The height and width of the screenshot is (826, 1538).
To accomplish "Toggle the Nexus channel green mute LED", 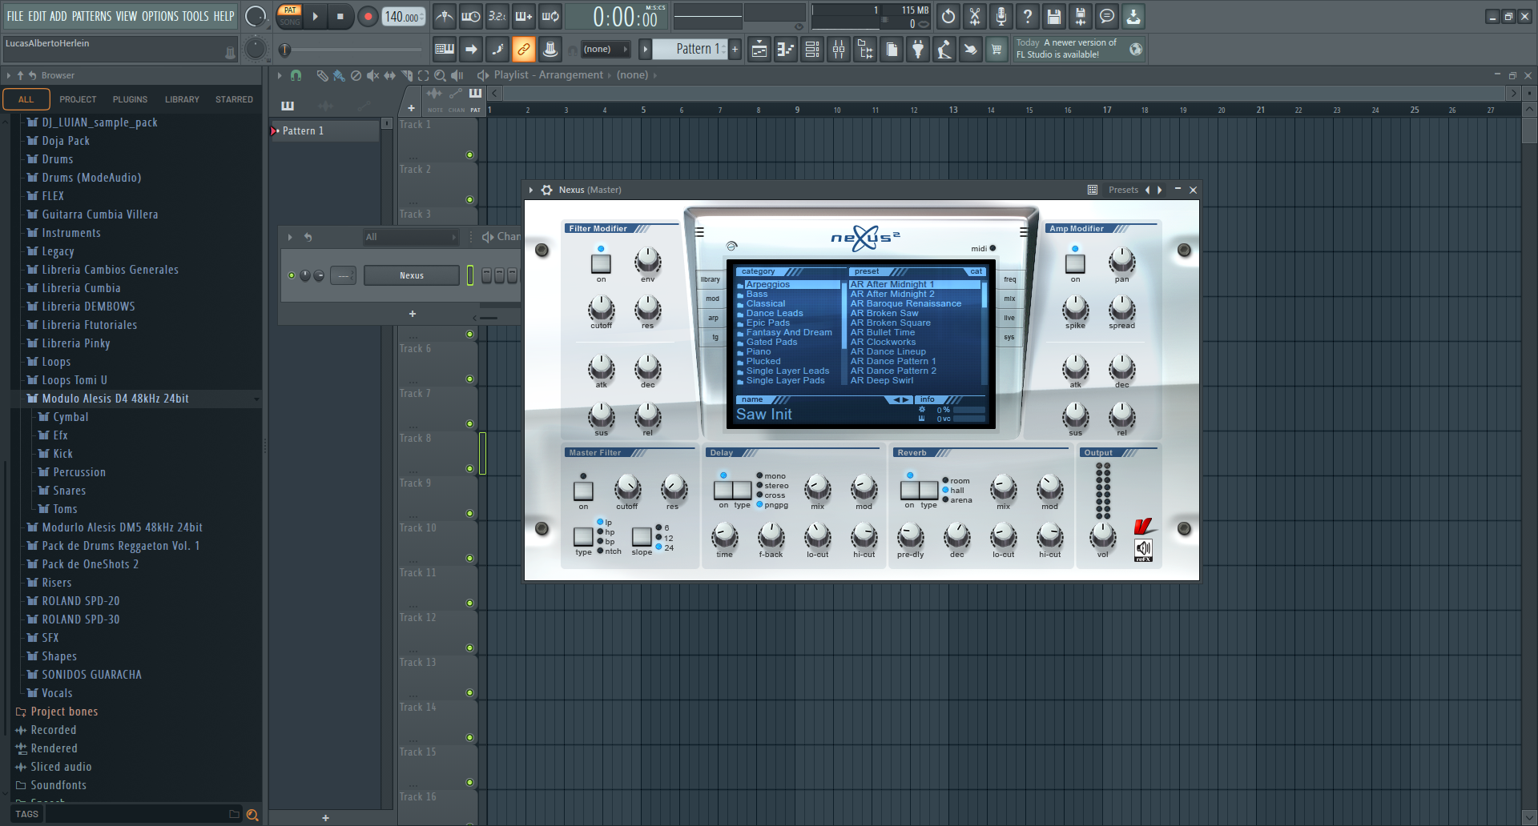I will coord(291,275).
